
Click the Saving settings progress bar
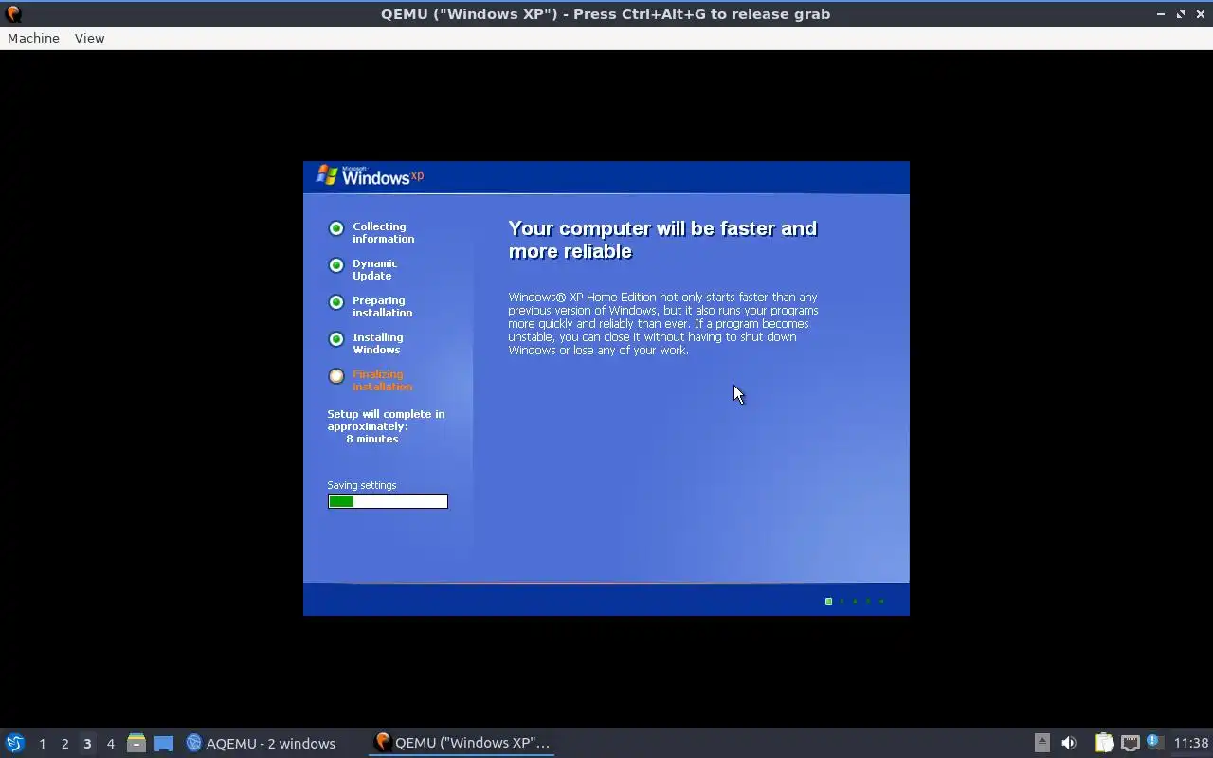coord(388,501)
